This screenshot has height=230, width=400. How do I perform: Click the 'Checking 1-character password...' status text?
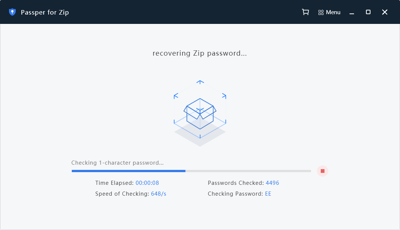(x=117, y=163)
